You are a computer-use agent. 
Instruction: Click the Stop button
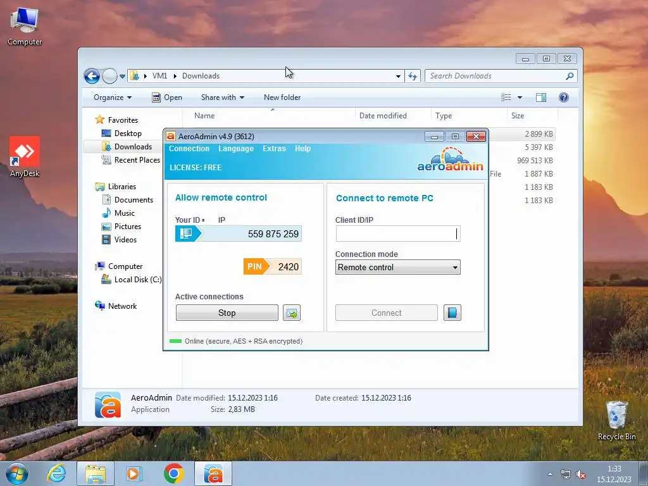[227, 313]
